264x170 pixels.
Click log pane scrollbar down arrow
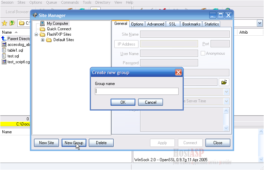(x=261, y=159)
